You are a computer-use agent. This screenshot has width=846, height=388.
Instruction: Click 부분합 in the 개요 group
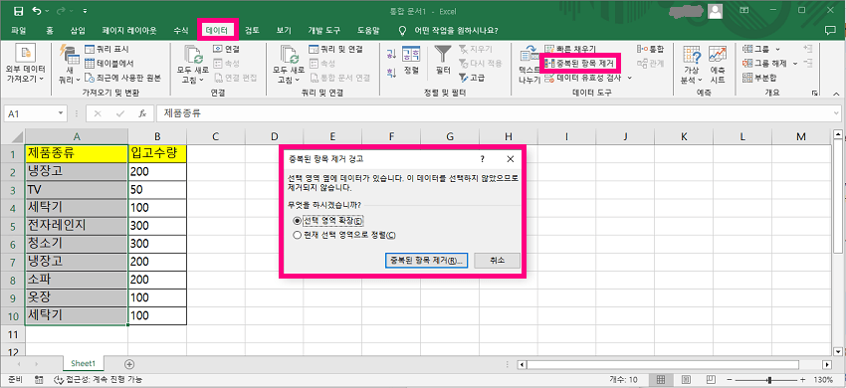[x=759, y=78]
